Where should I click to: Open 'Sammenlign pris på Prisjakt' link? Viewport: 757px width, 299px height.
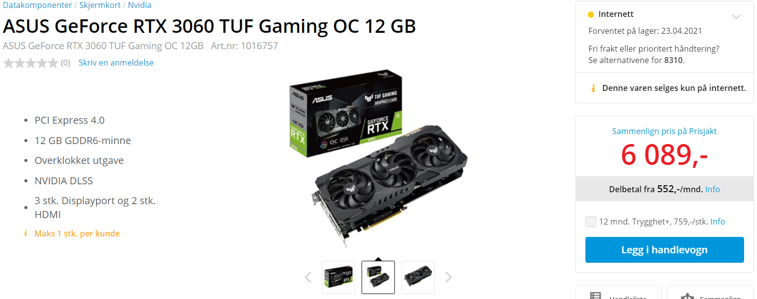(x=664, y=131)
